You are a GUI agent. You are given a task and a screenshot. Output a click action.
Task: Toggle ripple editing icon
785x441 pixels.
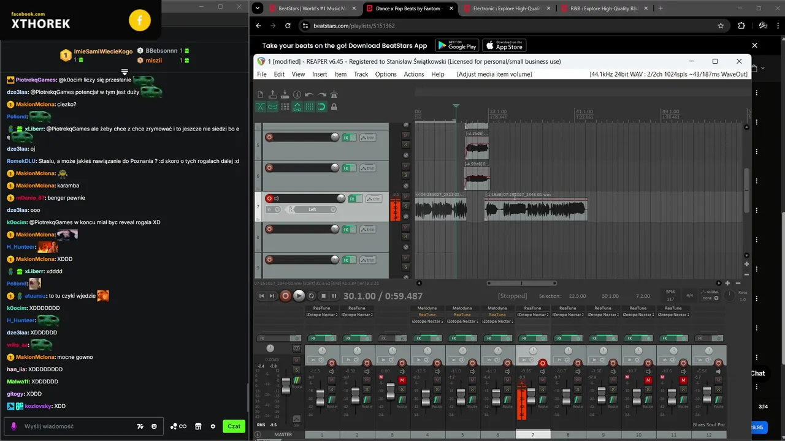285,107
